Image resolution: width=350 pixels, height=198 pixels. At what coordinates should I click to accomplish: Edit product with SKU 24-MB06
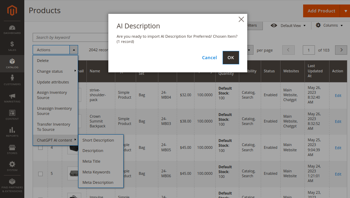point(338,174)
